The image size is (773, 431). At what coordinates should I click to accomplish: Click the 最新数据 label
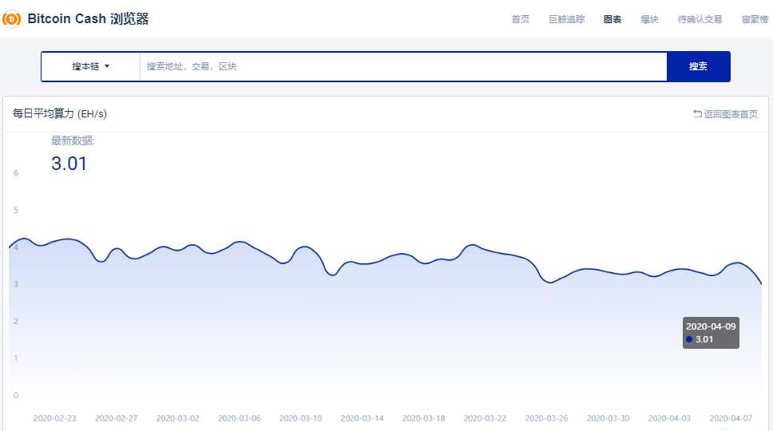click(x=73, y=141)
